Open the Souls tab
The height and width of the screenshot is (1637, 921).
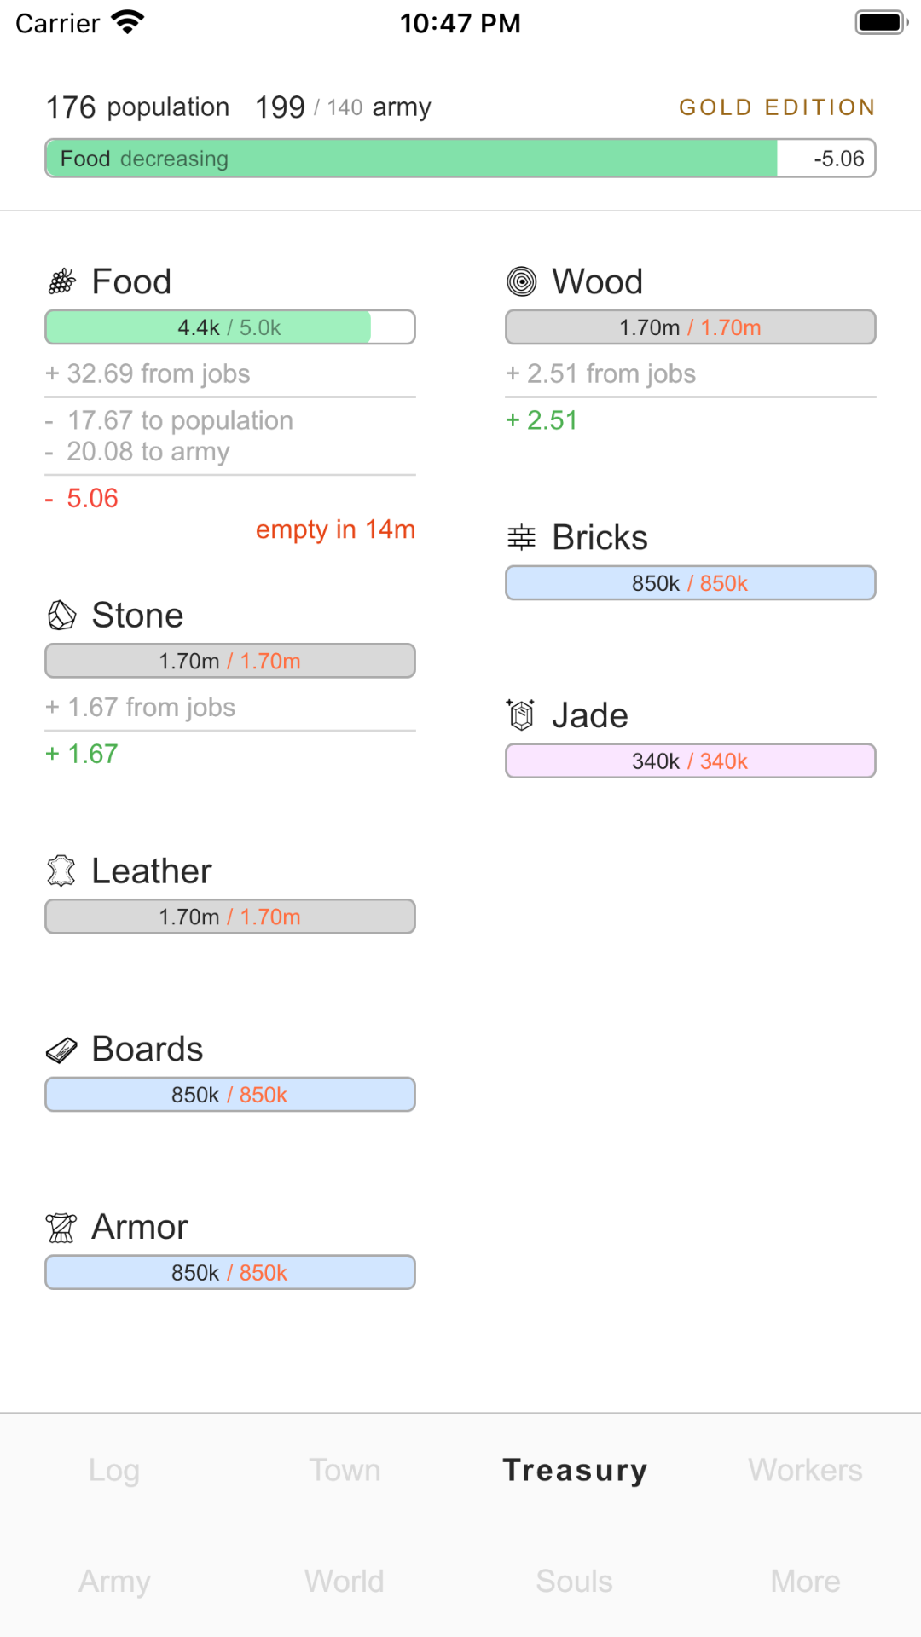575,1581
